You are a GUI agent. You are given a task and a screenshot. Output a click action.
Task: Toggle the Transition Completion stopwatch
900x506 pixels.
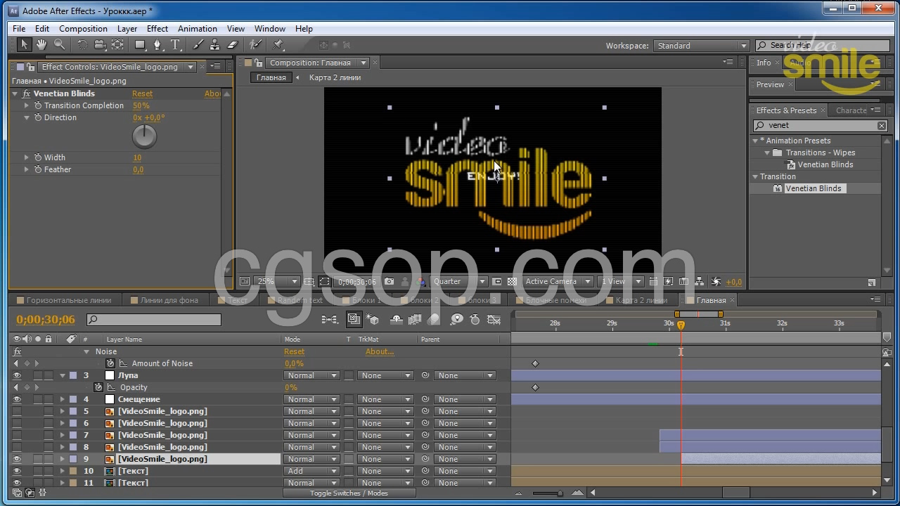pos(38,105)
